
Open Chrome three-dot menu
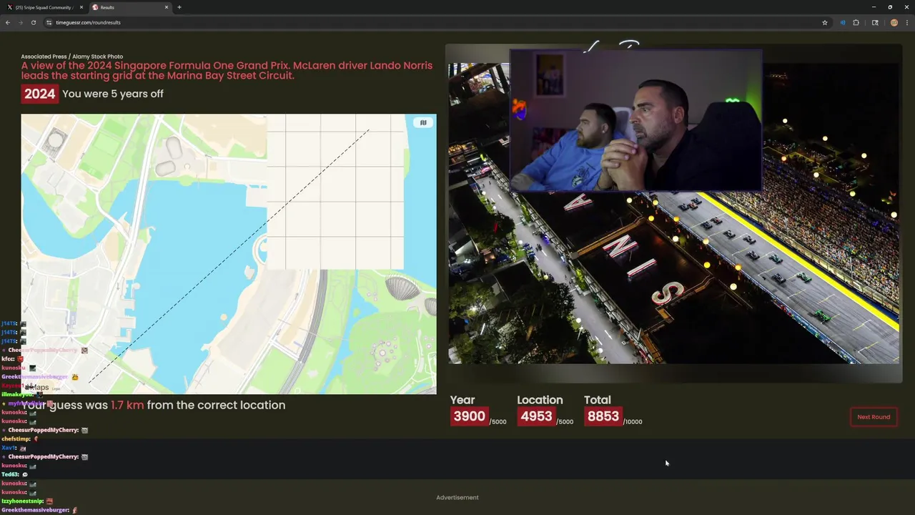point(906,22)
